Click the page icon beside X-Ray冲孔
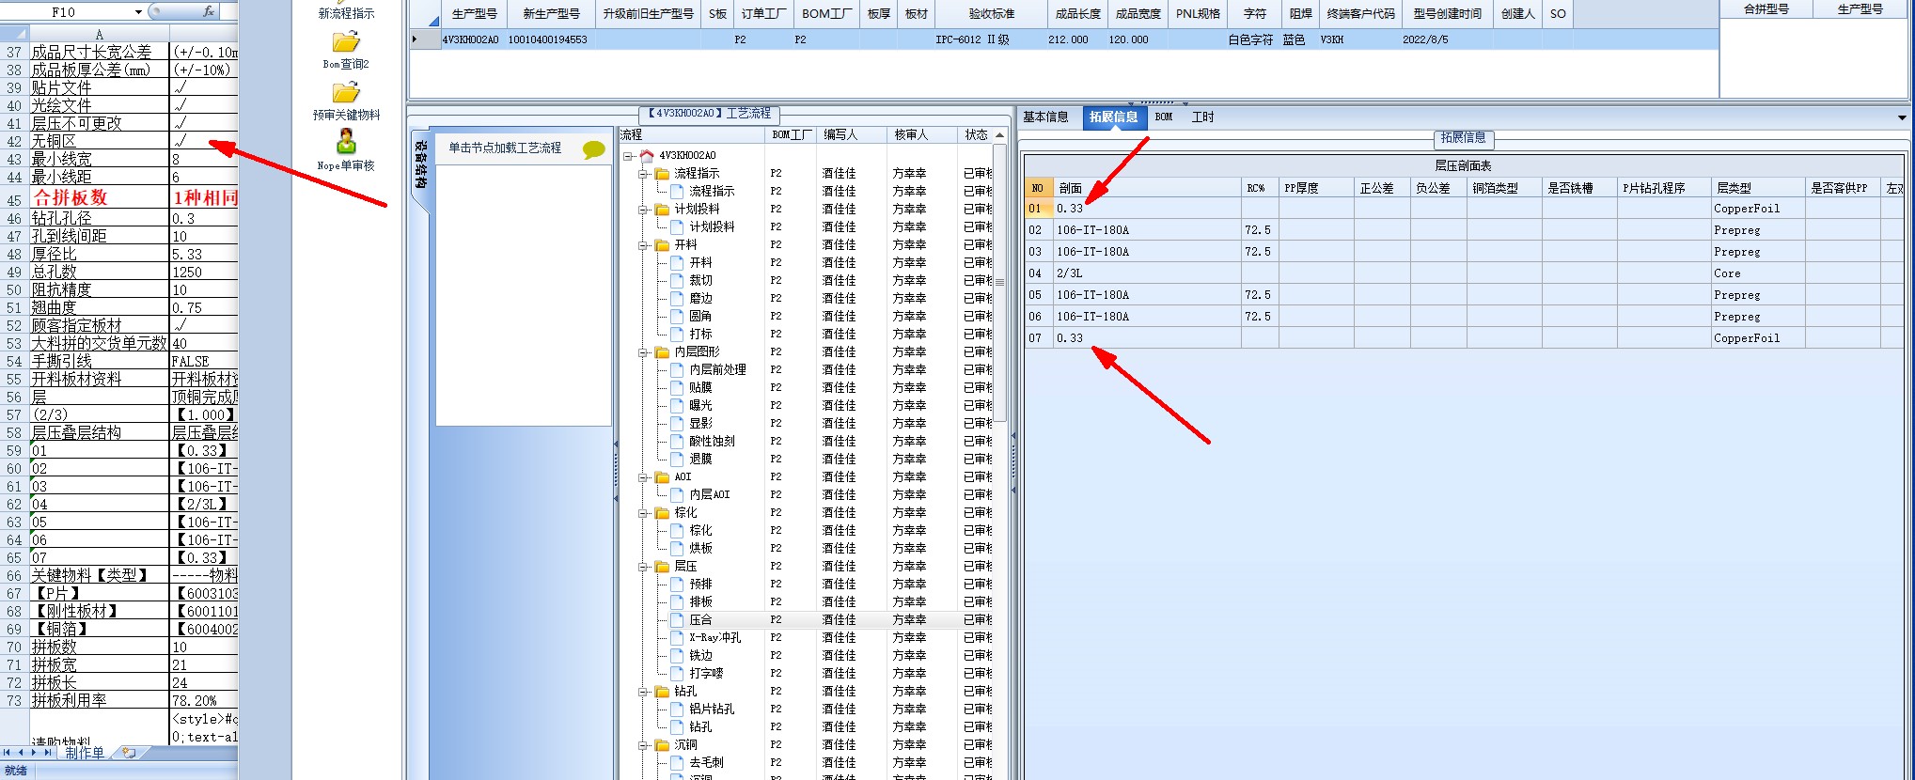Viewport: 1915px width, 780px height. coord(678,637)
